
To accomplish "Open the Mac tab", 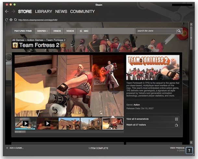I will (84, 31).
